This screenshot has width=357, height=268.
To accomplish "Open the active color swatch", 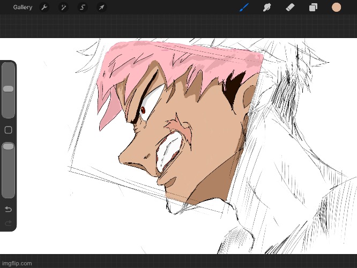I will pyautogui.click(x=336, y=8).
